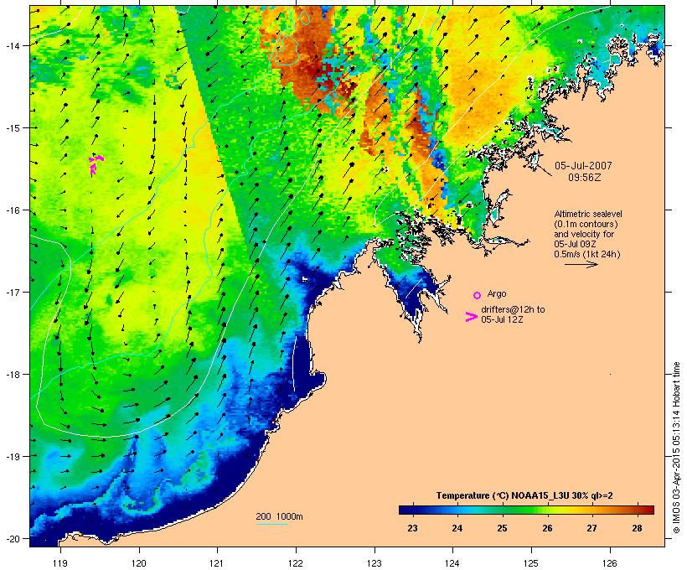The width and height of the screenshot is (687, 570).
Task: Click the longitude label '120'
Action: coord(139,563)
